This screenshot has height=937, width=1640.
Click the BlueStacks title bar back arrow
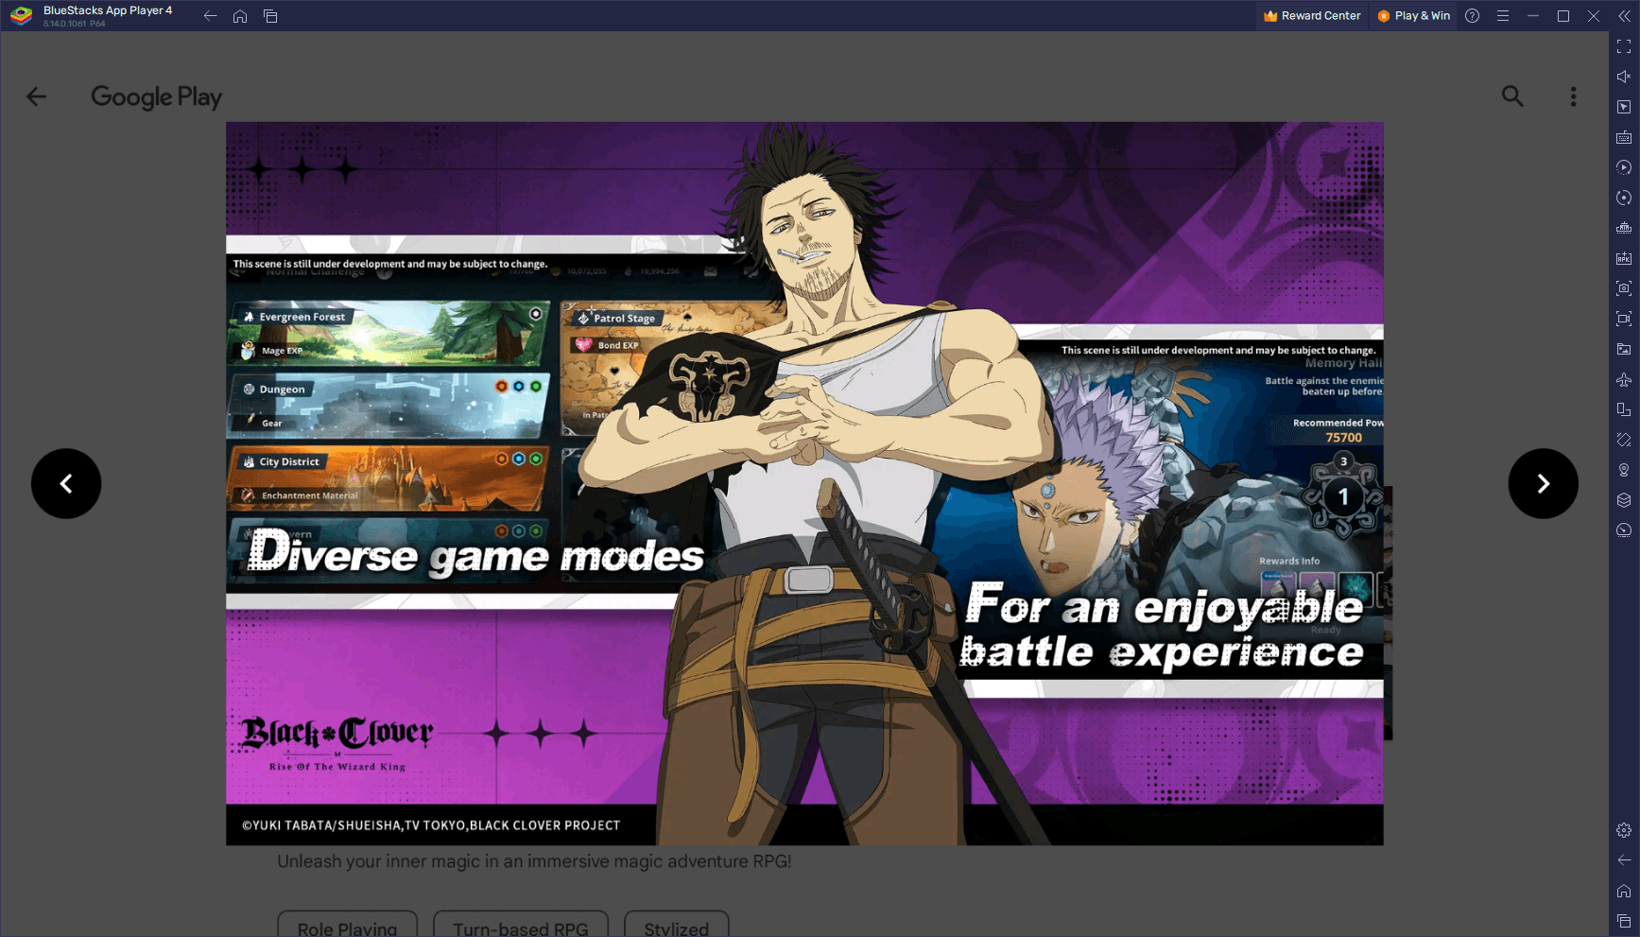210,16
